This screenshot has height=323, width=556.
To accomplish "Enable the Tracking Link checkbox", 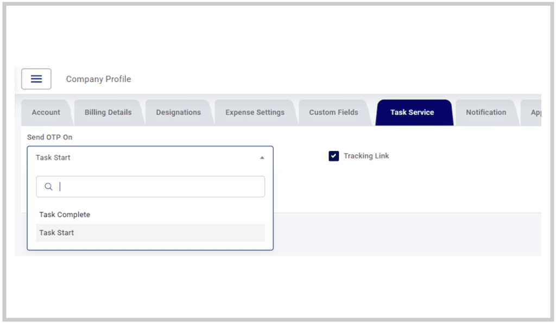I will point(334,156).
